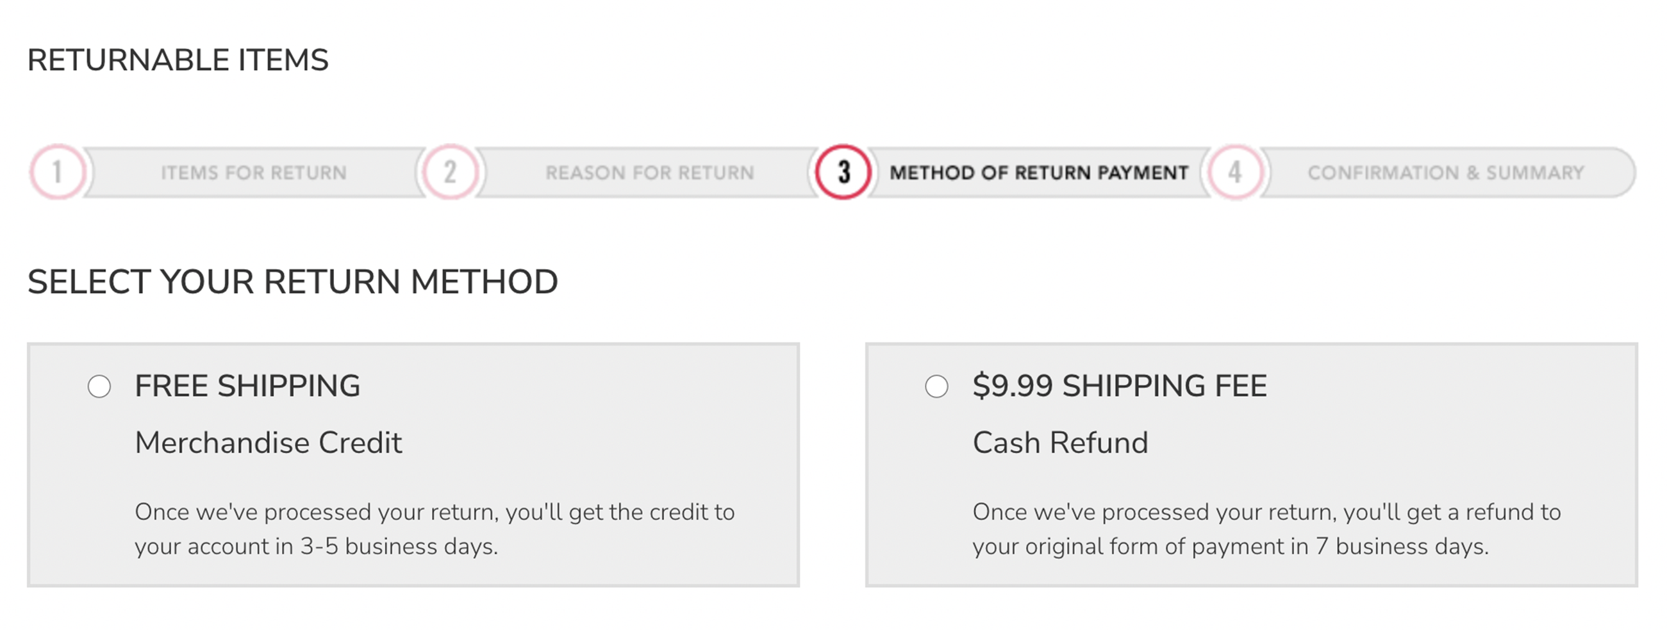This screenshot has height=630, width=1667.
Task: Click the Returnable Items heading
Action: [x=178, y=60]
